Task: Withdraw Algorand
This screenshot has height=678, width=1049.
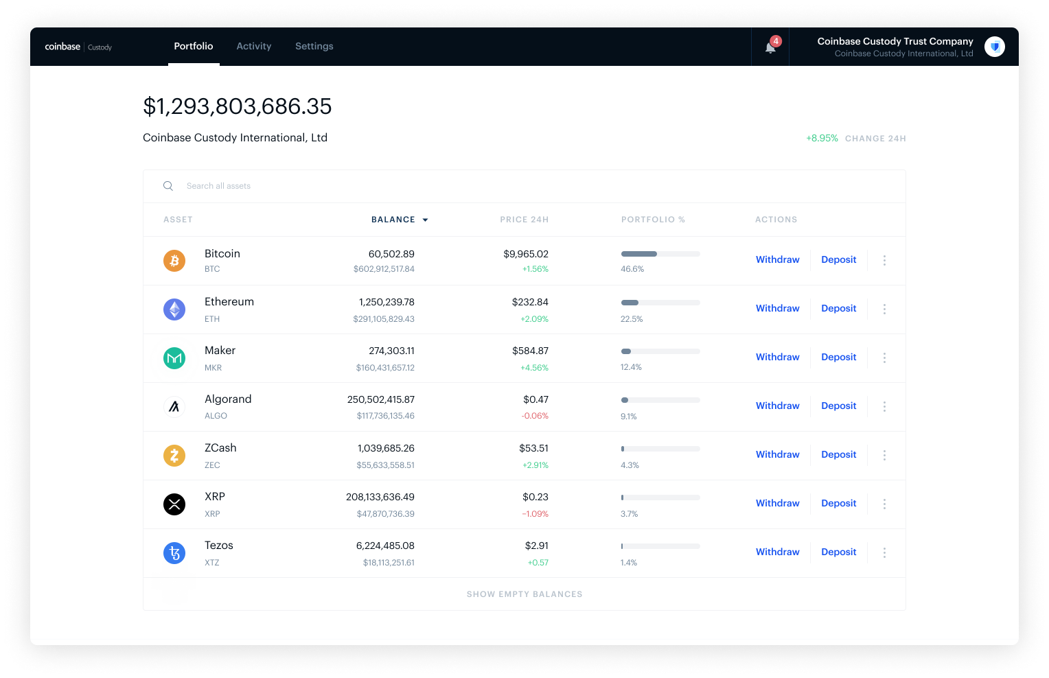Action: click(778, 406)
